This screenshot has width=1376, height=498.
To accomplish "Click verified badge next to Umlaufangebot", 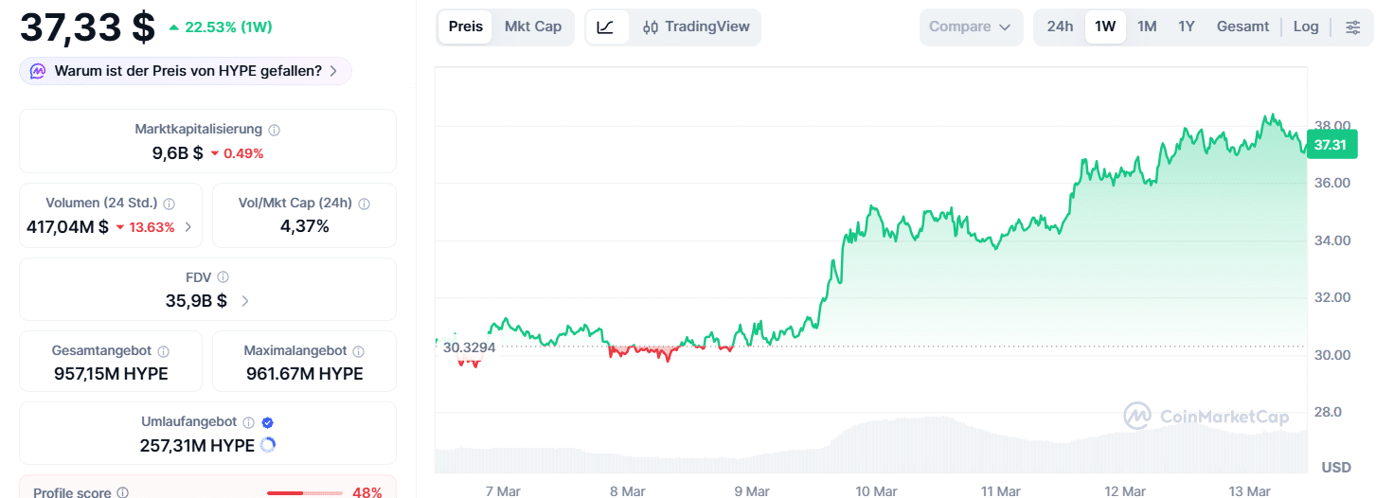I will click(268, 423).
